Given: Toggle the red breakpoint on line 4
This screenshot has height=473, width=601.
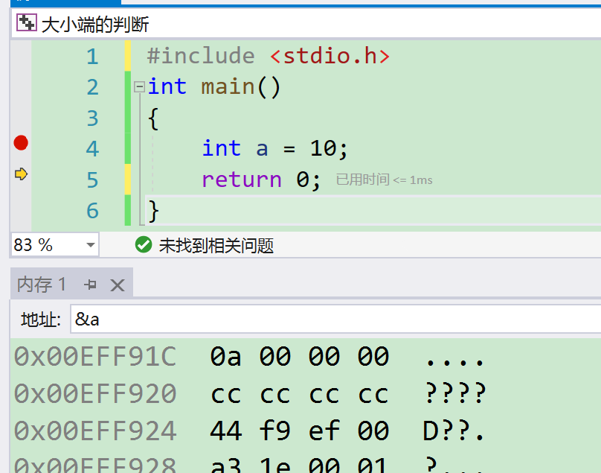Looking at the screenshot, I should [21, 143].
